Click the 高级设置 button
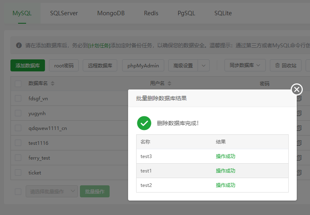310x215 pixels. pyautogui.click(x=183, y=65)
